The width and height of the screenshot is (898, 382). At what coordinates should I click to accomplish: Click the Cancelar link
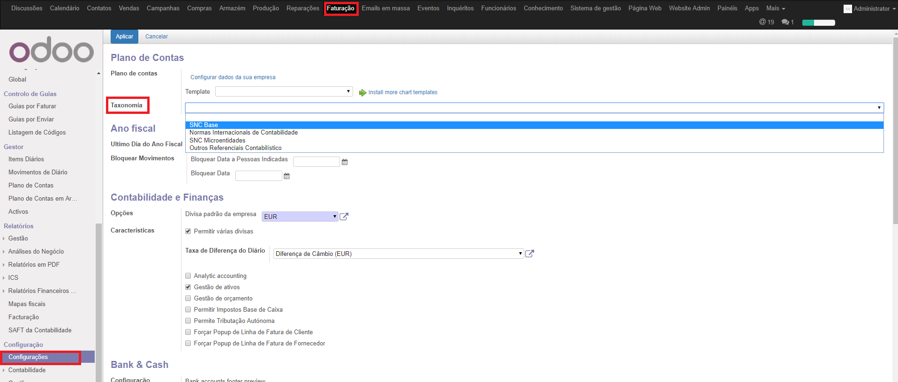[156, 37]
